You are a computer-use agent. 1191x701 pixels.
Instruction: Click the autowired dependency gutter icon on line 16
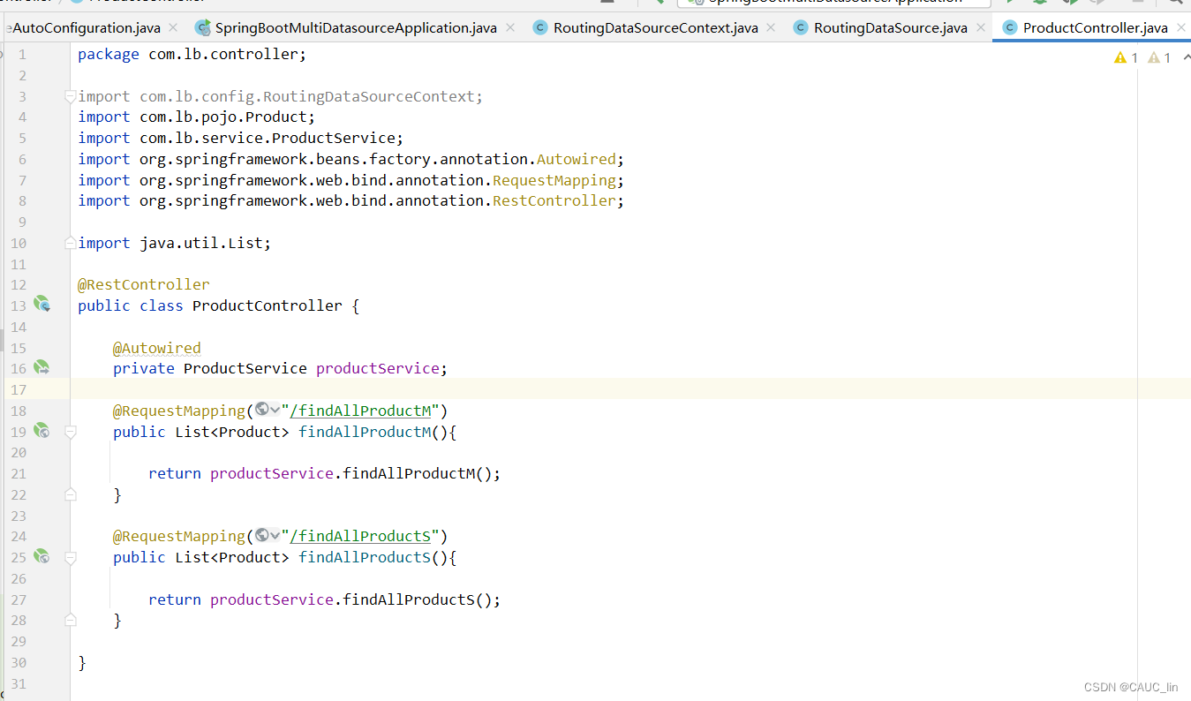pyautogui.click(x=41, y=367)
